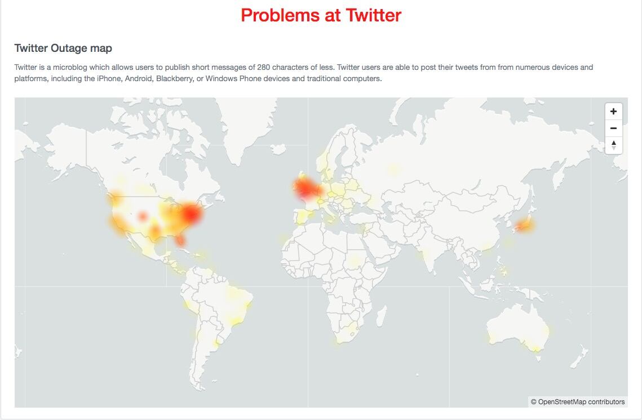Click the faint yellow hotspot over western Russia
The image size is (642, 420).
pyautogui.click(x=394, y=169)
